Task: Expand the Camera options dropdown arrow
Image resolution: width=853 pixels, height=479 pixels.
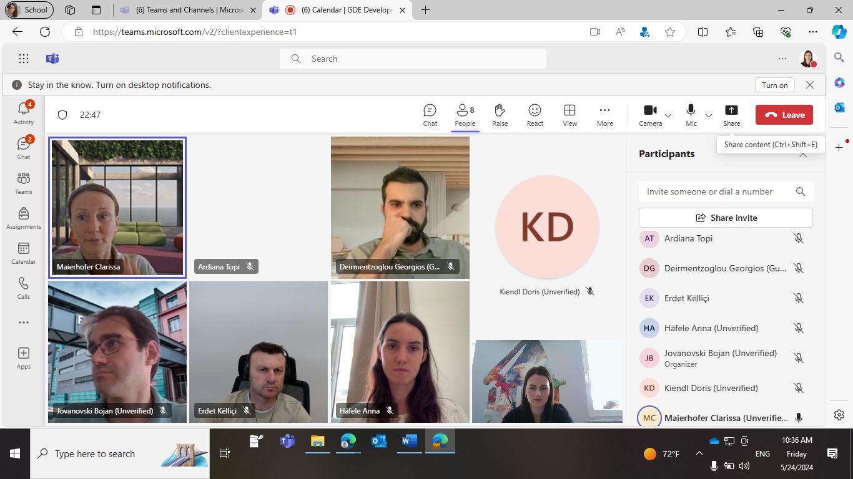Action: click(x=668, y=115)
